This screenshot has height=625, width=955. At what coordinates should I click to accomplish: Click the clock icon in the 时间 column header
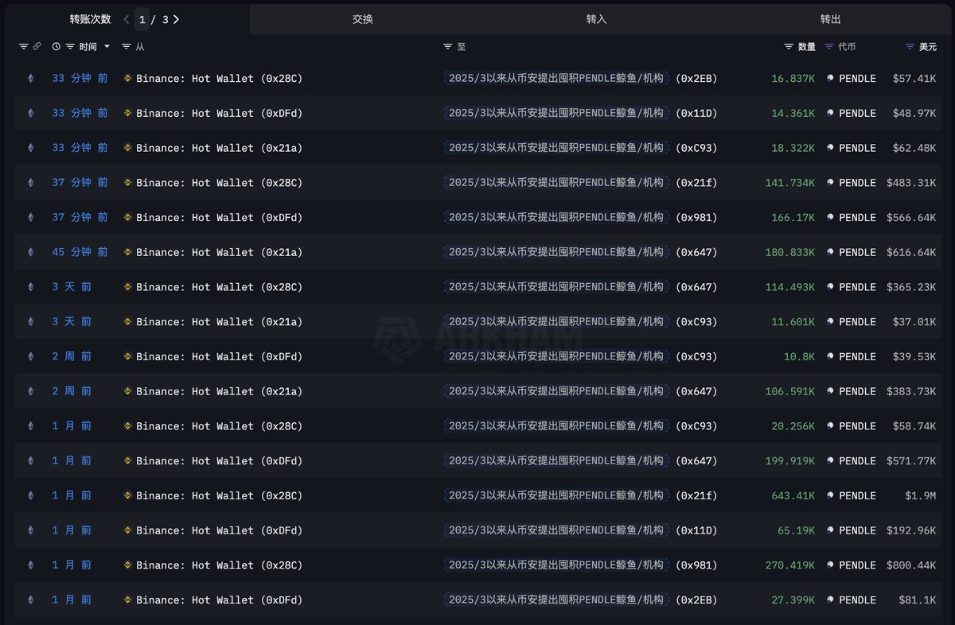click(57, 47)
